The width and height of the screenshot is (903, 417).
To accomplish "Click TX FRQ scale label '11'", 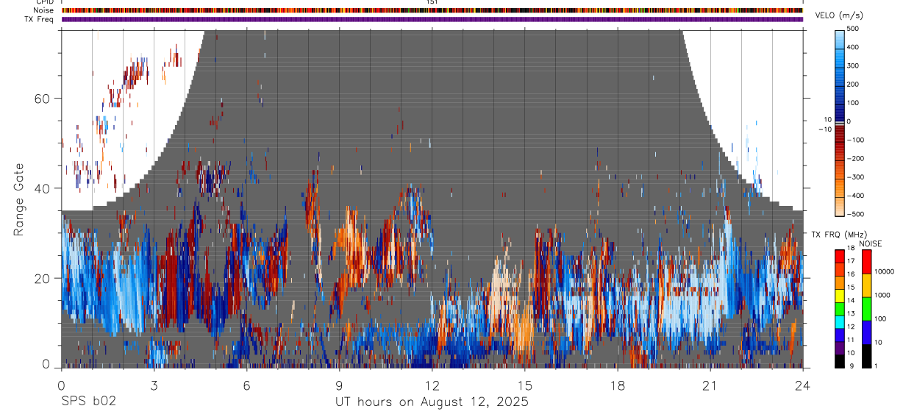I will [x=852, y=341].
